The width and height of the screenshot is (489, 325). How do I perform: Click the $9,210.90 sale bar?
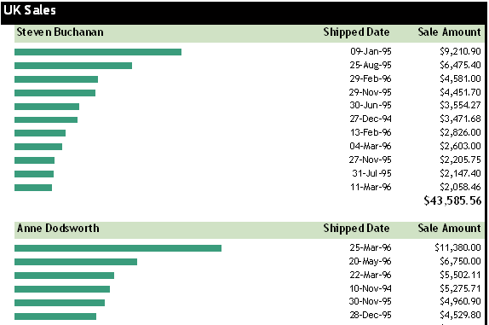[98, 52]
